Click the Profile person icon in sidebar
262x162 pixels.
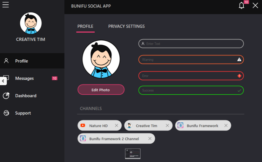coord(6,61)
